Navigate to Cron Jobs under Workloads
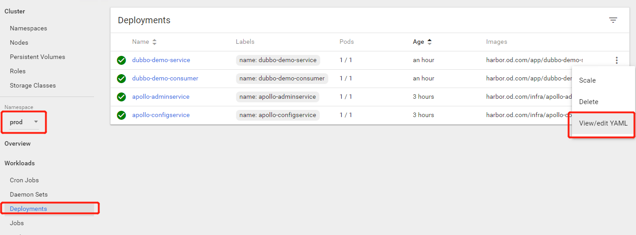 pyautogui.click(x=24, y=180)
